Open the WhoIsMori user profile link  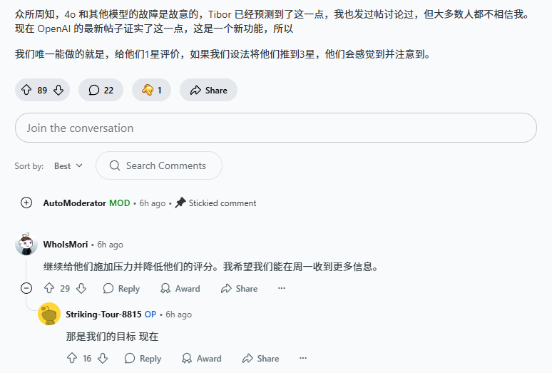(x=66, y=244)
